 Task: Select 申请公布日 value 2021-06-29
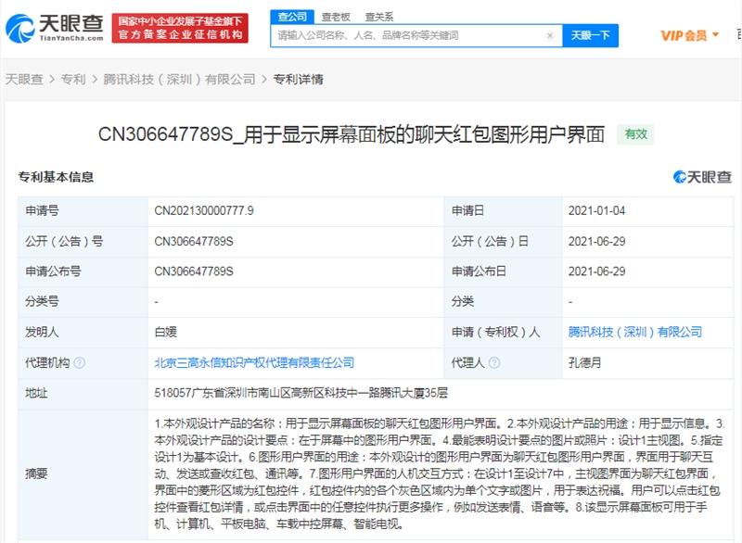[x=596, y=271]
